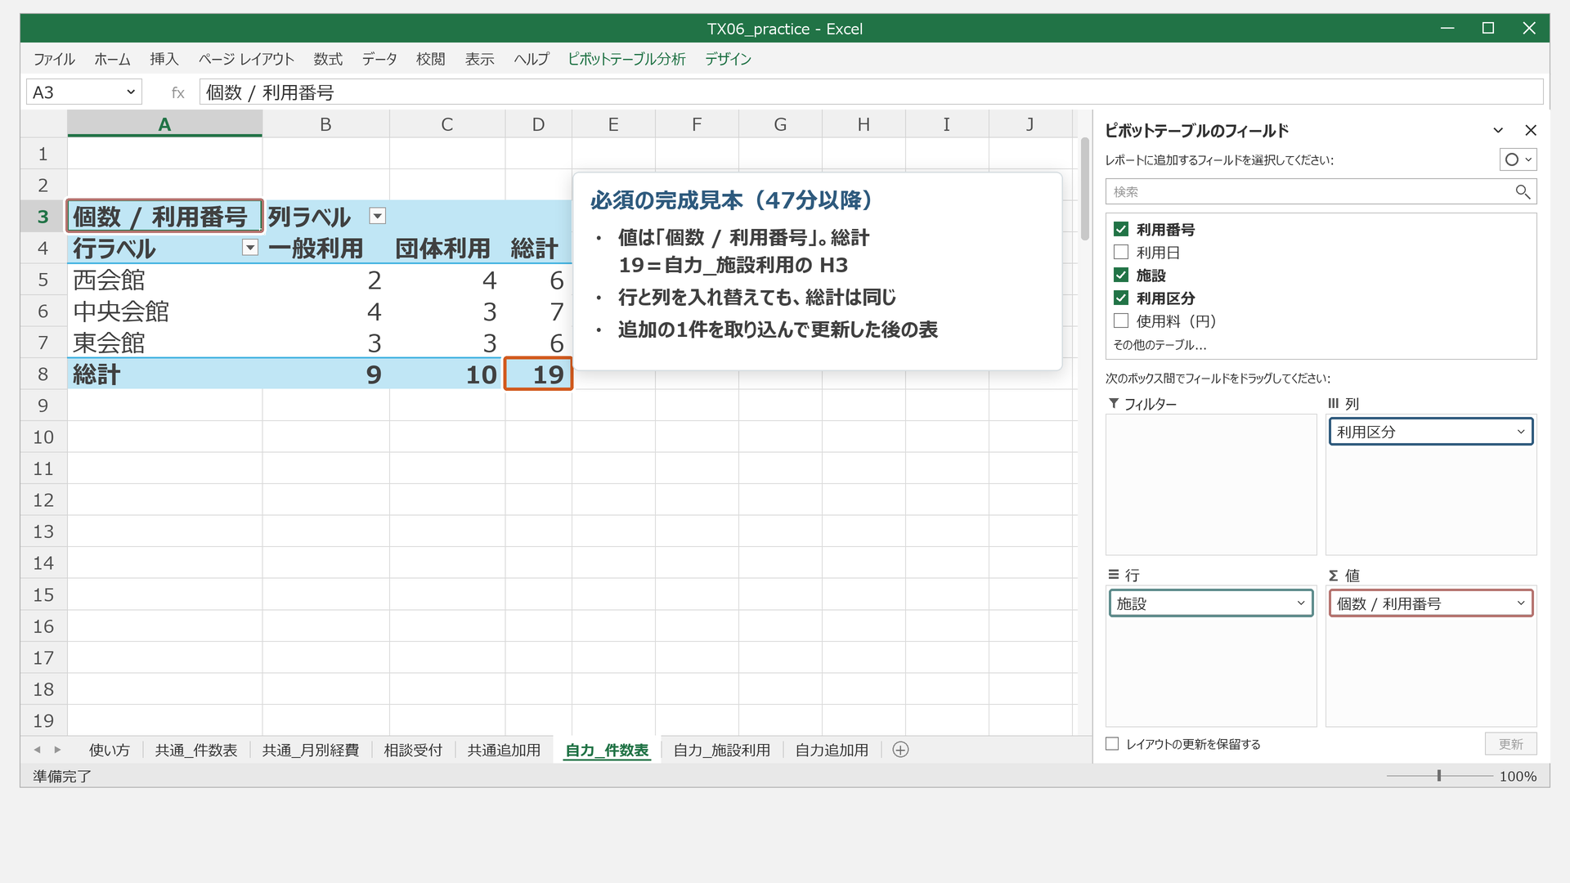Switch to the 共通_月別経費 sheet tab
The height and width of the screenshot is (883, 1570).
310,751
